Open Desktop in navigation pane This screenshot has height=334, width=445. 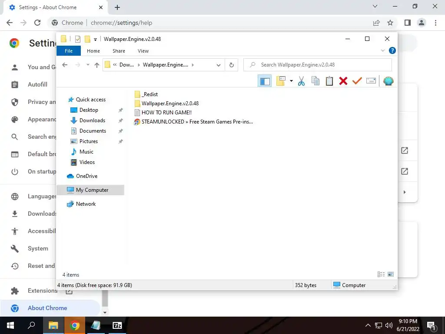[x=89, y=110]
